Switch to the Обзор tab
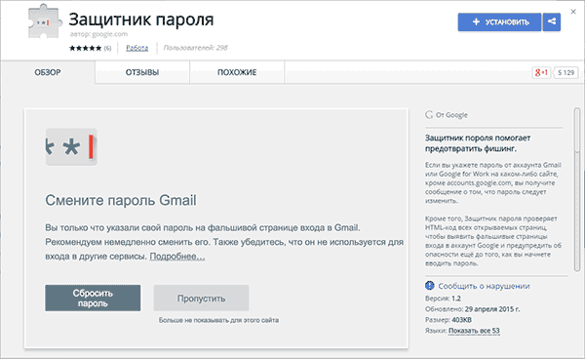This screenshot has height=359, width=585. coord(48,72)
